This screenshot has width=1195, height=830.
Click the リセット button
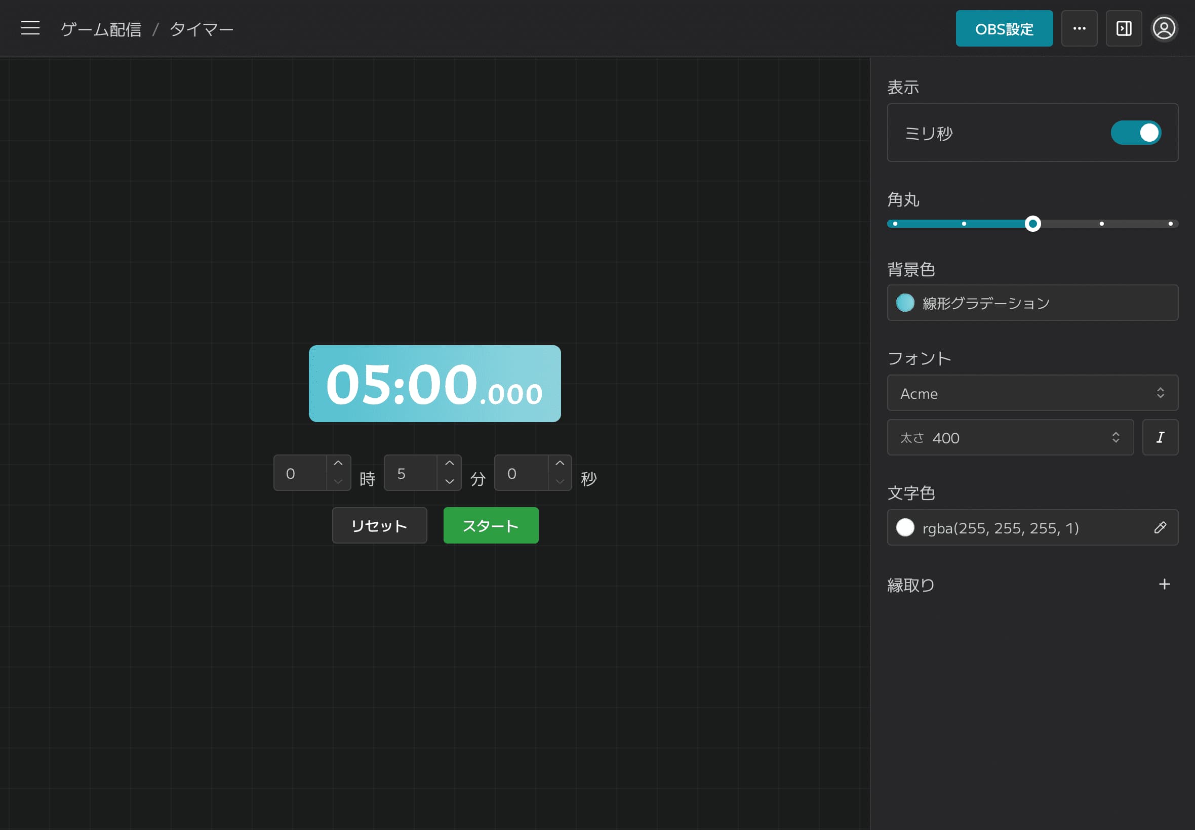(x=379, y=525)
